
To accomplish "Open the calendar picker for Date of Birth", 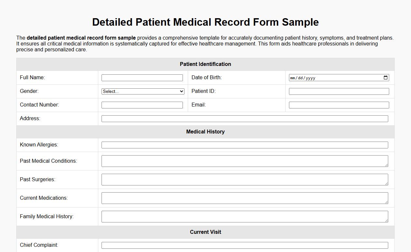I will click(385, 78).
